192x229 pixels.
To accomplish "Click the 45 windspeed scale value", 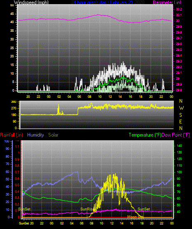I will click(x=12, y=14).
